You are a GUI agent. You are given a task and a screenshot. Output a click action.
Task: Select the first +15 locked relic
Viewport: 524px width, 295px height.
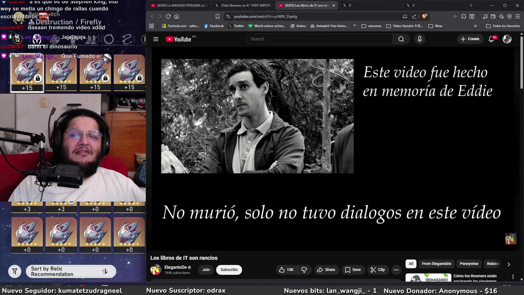coord(27,73)
